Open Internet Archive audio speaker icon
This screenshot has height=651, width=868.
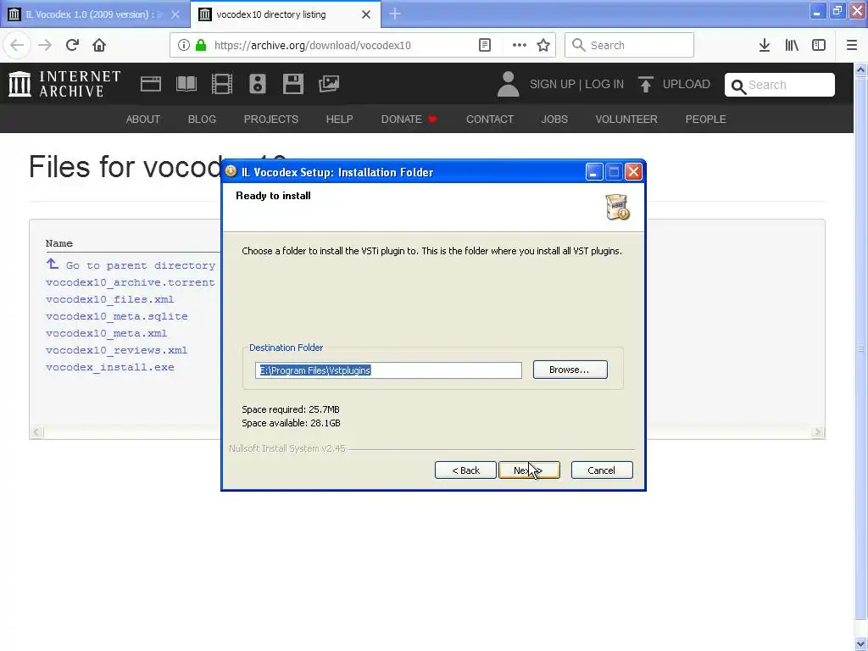[x=258, y=84]
